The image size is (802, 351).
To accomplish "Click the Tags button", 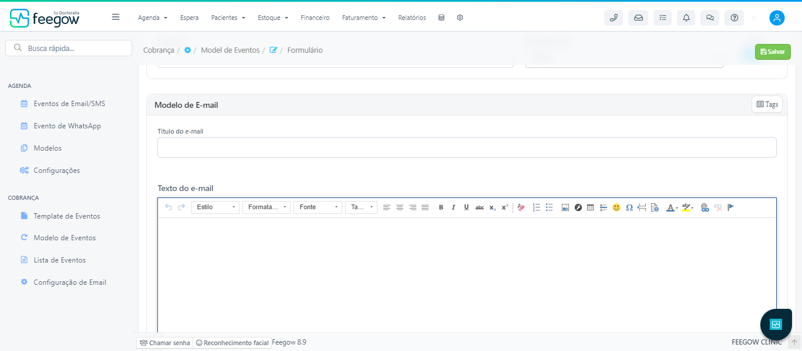I will pyautogui.click(x=767, y=104).
